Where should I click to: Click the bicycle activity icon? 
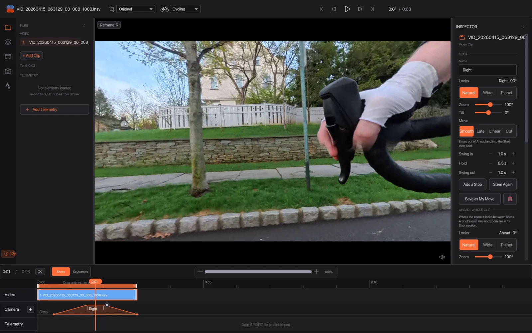tap(164, 9)
